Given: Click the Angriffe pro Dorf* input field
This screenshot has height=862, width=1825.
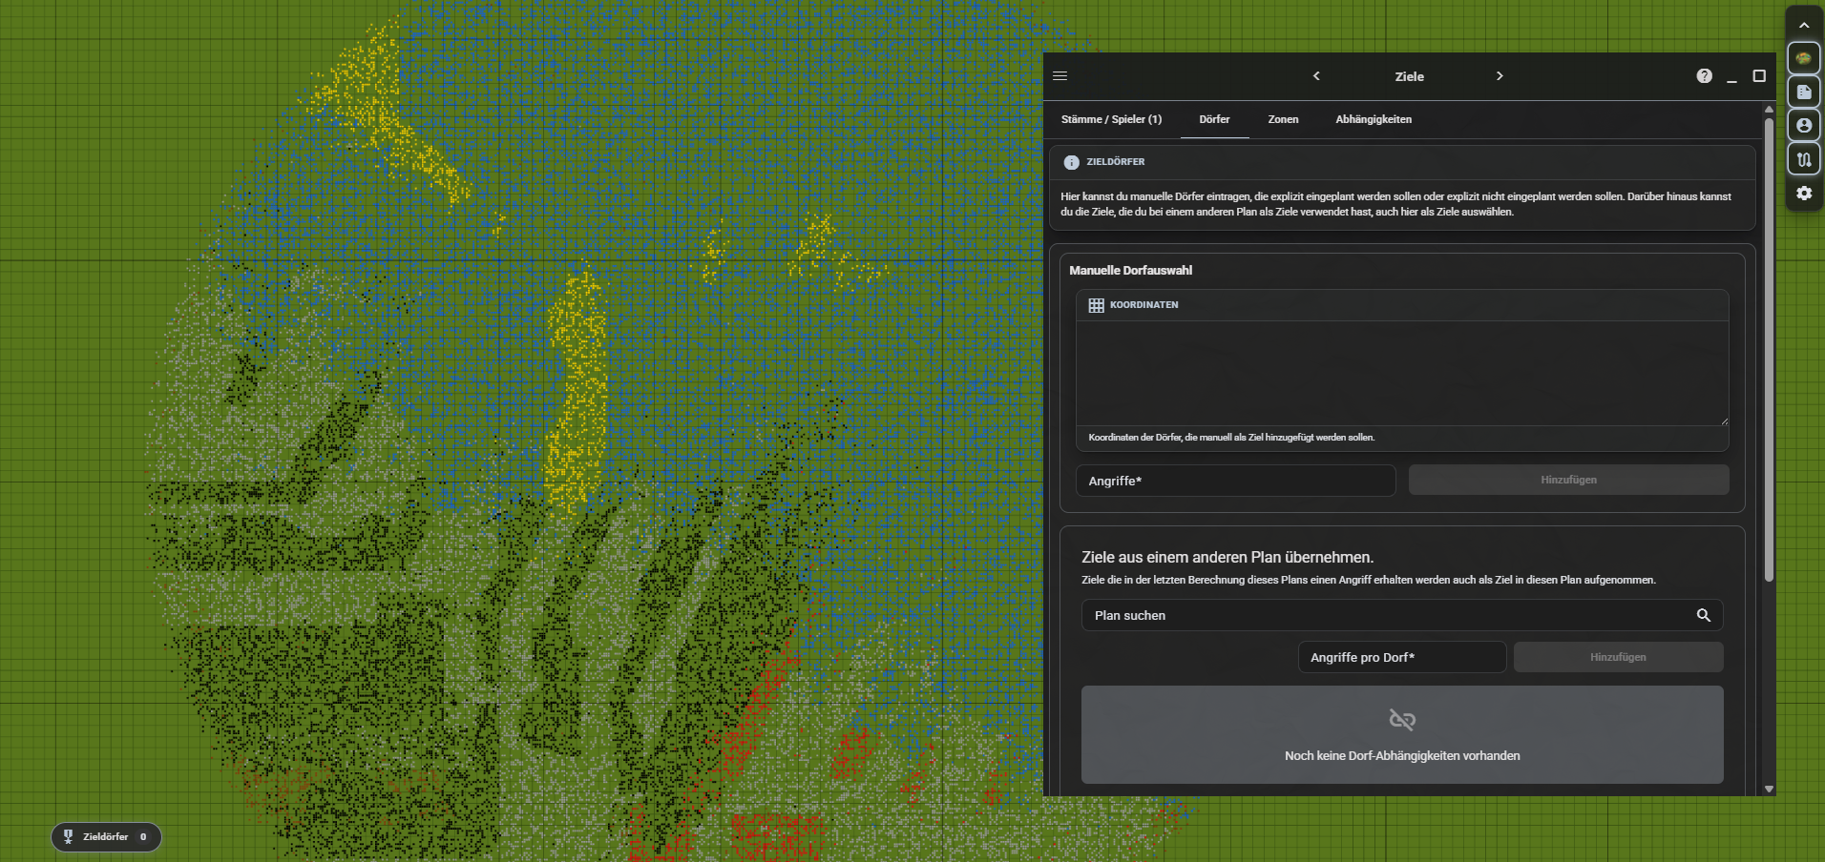Looking at the screenshot, I should point(1402,657).
